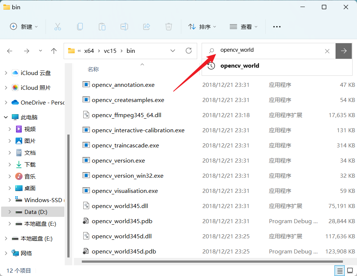Run the search with the dark arrow button
Image resolution: width=357 pixels, height=276 pixels.
click(344, 51)
